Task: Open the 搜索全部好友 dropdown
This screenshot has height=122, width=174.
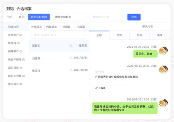Action: [70, 17]
